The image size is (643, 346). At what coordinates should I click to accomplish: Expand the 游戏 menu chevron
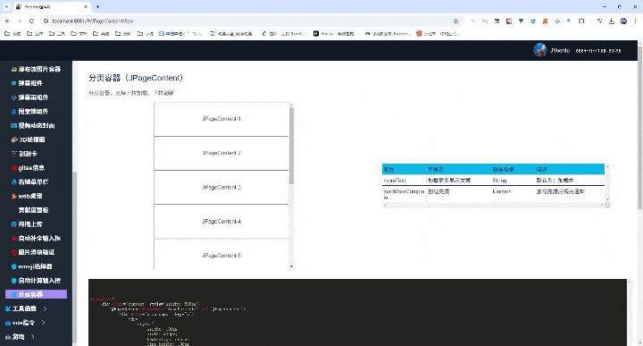(x=33, y=337)
